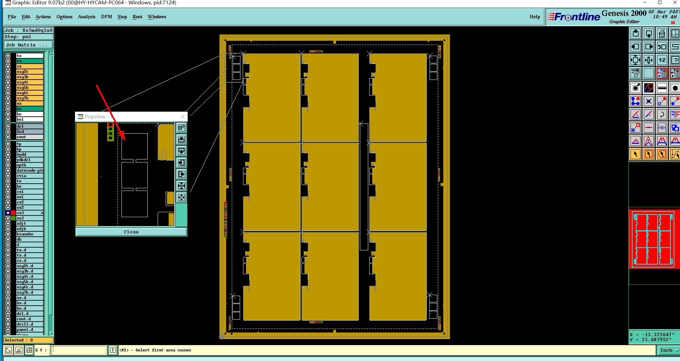Screen dimensions: 680x361
Task: Toggle checkbox for layer sig2t
Action: coord(8,72)
